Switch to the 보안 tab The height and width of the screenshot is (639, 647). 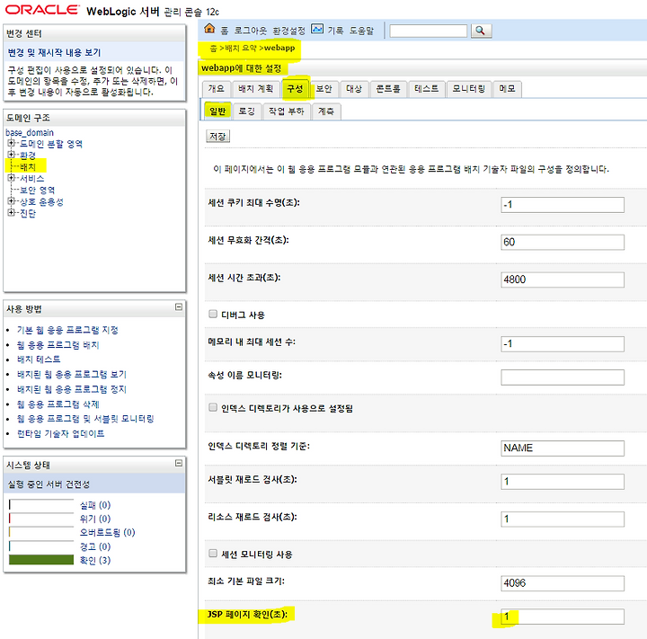point(323,89)
